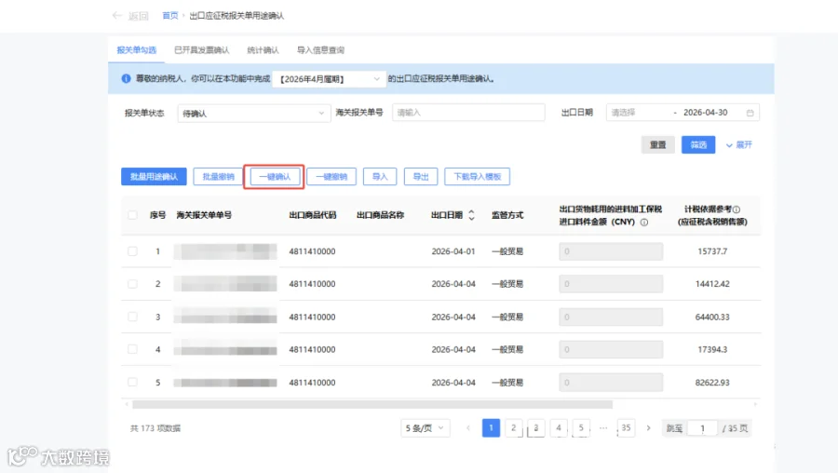The image size is (838, 473).
Task: Click the blue 筛选 button
Action: pyautogui.click(x=698, y=145)
